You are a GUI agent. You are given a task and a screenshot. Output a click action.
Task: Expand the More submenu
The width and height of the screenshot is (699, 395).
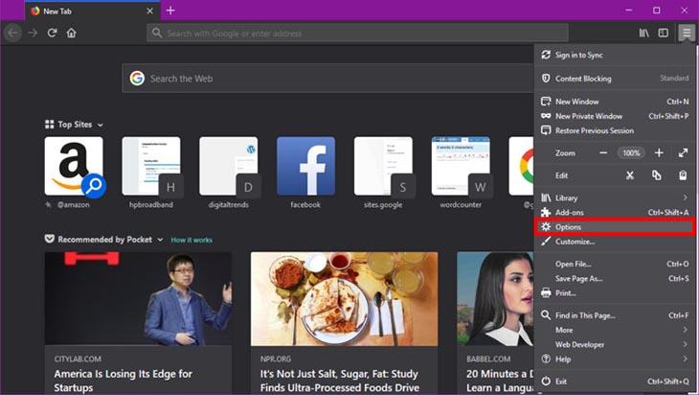click(x=615, y=330)
